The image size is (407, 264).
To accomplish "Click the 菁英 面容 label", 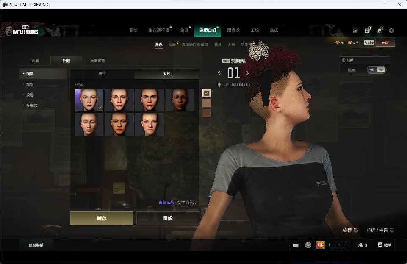I will click(166, 203).
